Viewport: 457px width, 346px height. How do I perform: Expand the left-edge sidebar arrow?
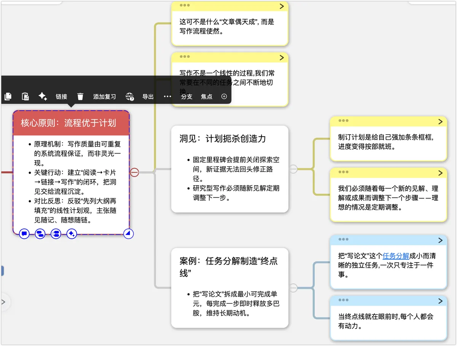coord(3,302)
